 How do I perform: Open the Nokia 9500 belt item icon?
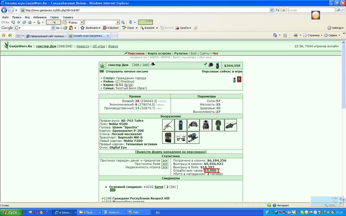click(x=180, y=125)
